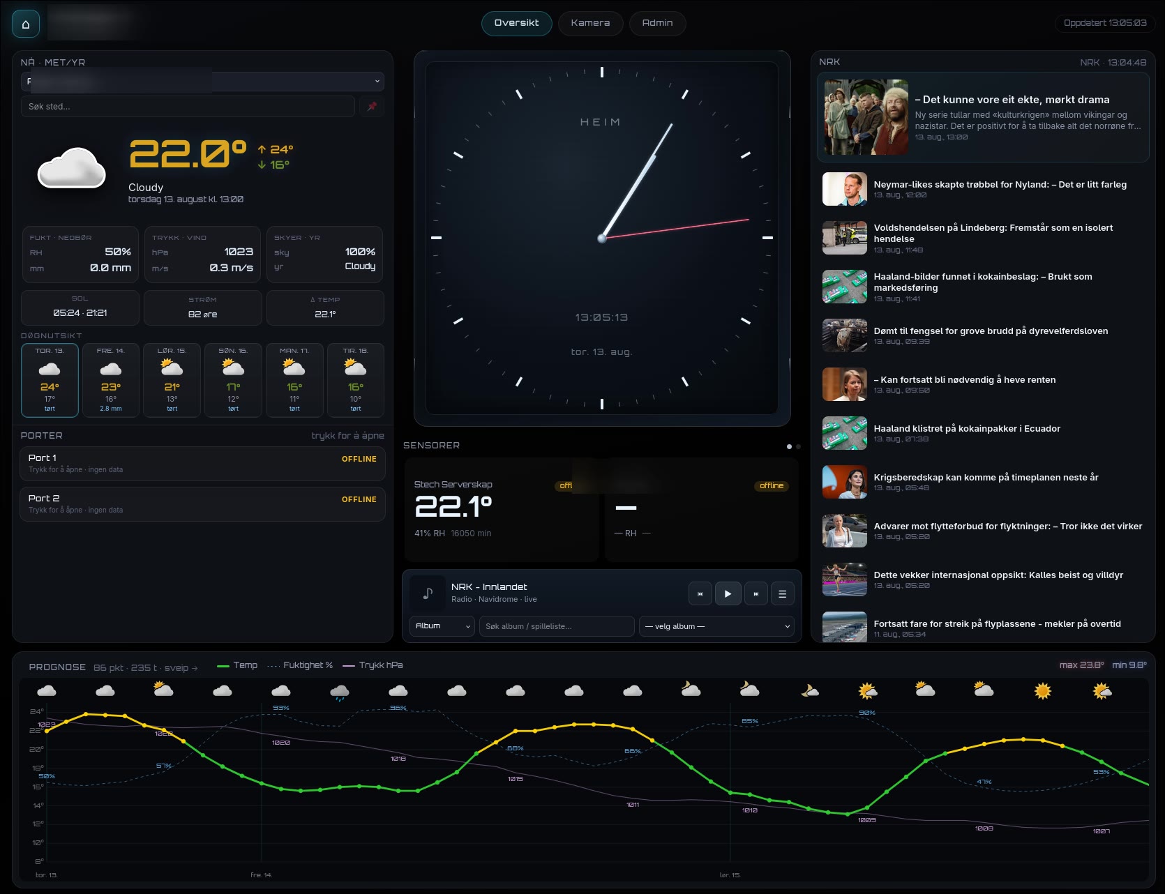This screenshot has height=894, width=1165.
Task: Open the Port 1 row
Action: (202, 464)
